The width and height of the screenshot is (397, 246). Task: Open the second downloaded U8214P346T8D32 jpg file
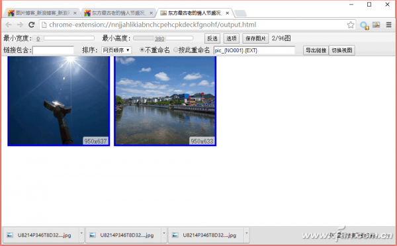click(x=124, y=235)
